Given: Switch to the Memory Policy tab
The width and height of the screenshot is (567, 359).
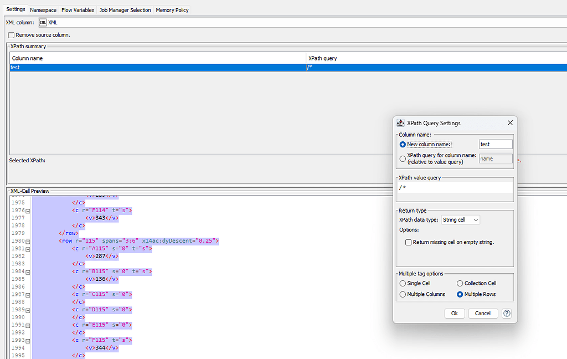Looking at the screenshot, I should [x=172, y=9].
